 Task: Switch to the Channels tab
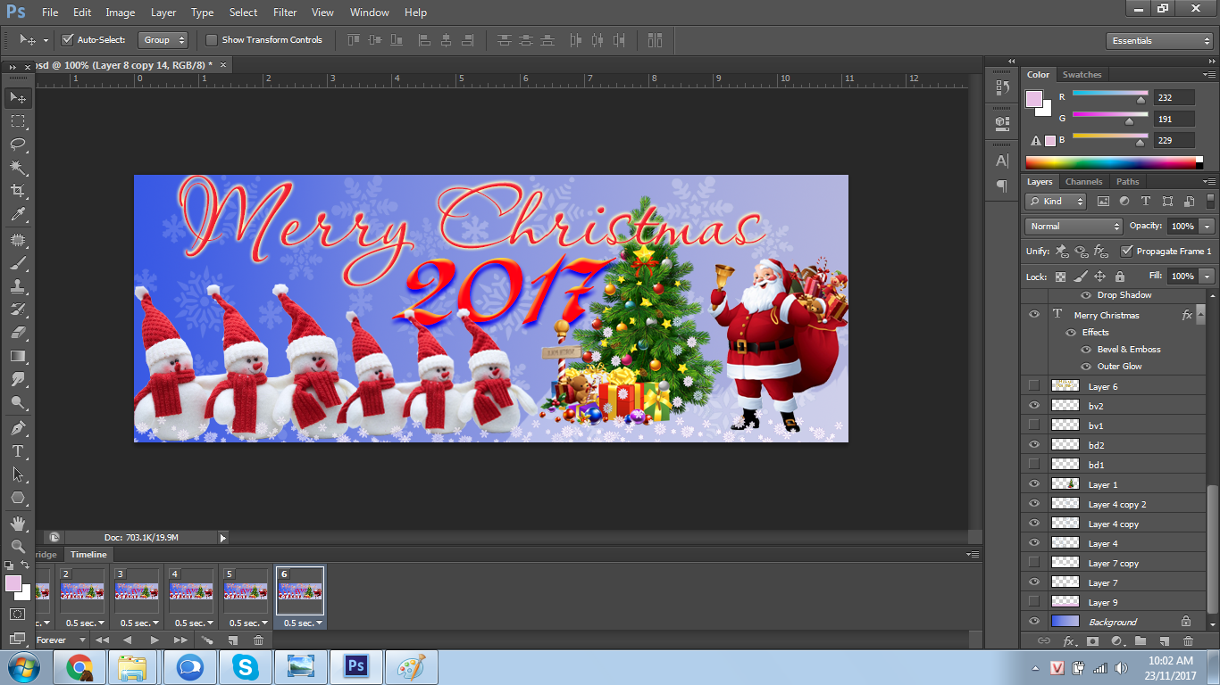click(1083, 181)
